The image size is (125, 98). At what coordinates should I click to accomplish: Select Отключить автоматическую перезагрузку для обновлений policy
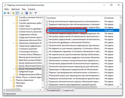tap(74, 66)
